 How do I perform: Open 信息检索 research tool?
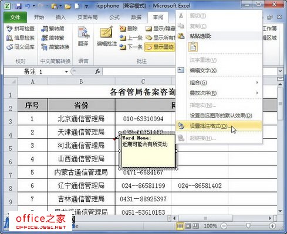click(x=21, y=37)
